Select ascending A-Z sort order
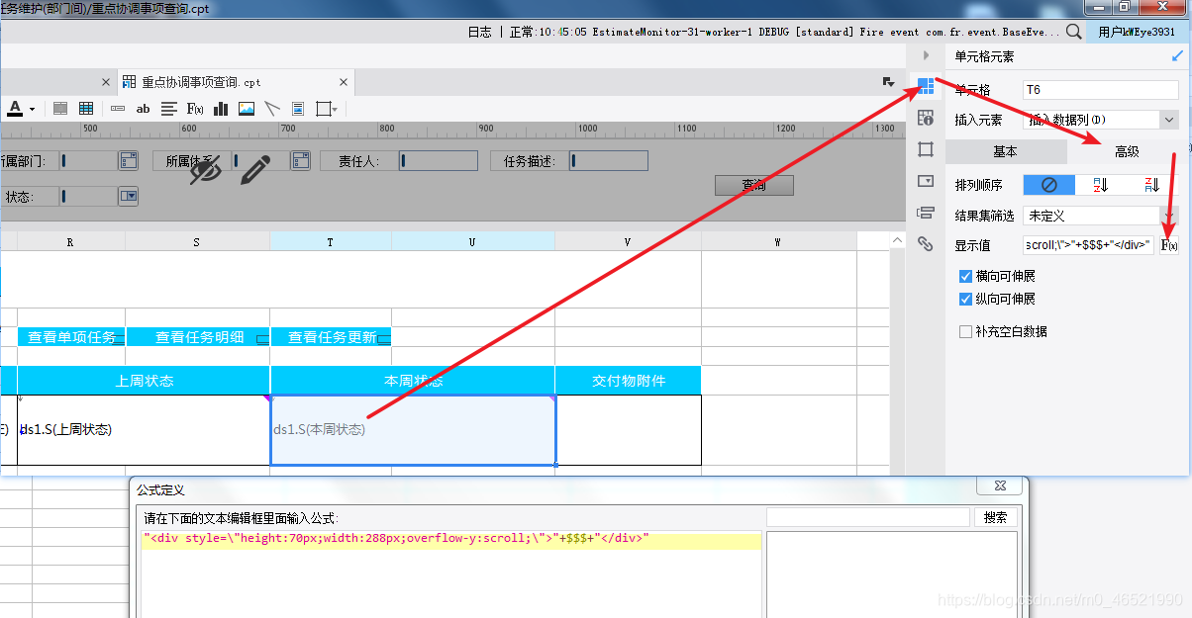Screen dimensions: 1192x618 pos(1100,185)
